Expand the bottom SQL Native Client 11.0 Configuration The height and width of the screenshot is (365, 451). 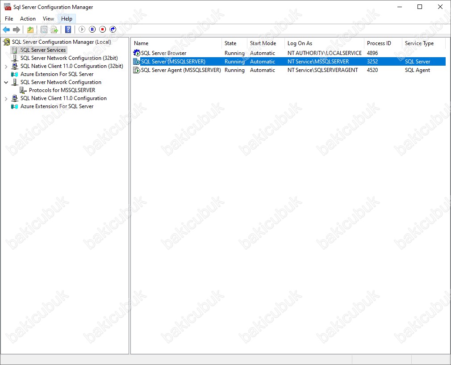pyautogui.click(x=6, y=98)
